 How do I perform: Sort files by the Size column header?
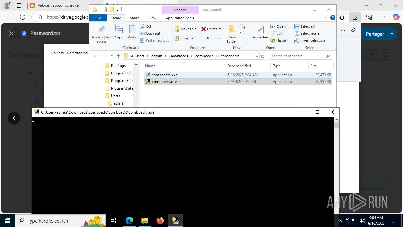click(x=320, y=66)
